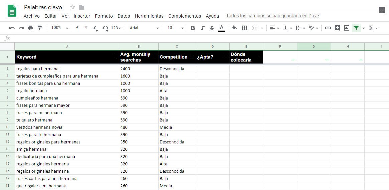
Task: Open the zoom 100% dropdown
Action: [x=59, y=28]
